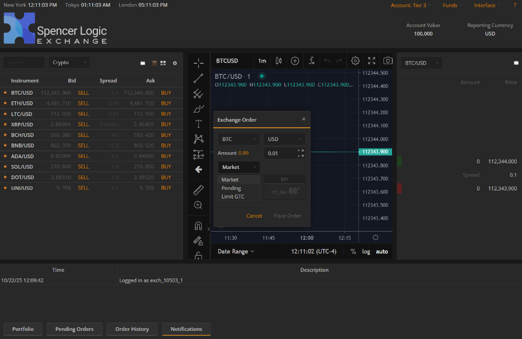Switch to the Pending Orders tab
The height and width of the screenshot is (339, 522).
pos(74,329)
